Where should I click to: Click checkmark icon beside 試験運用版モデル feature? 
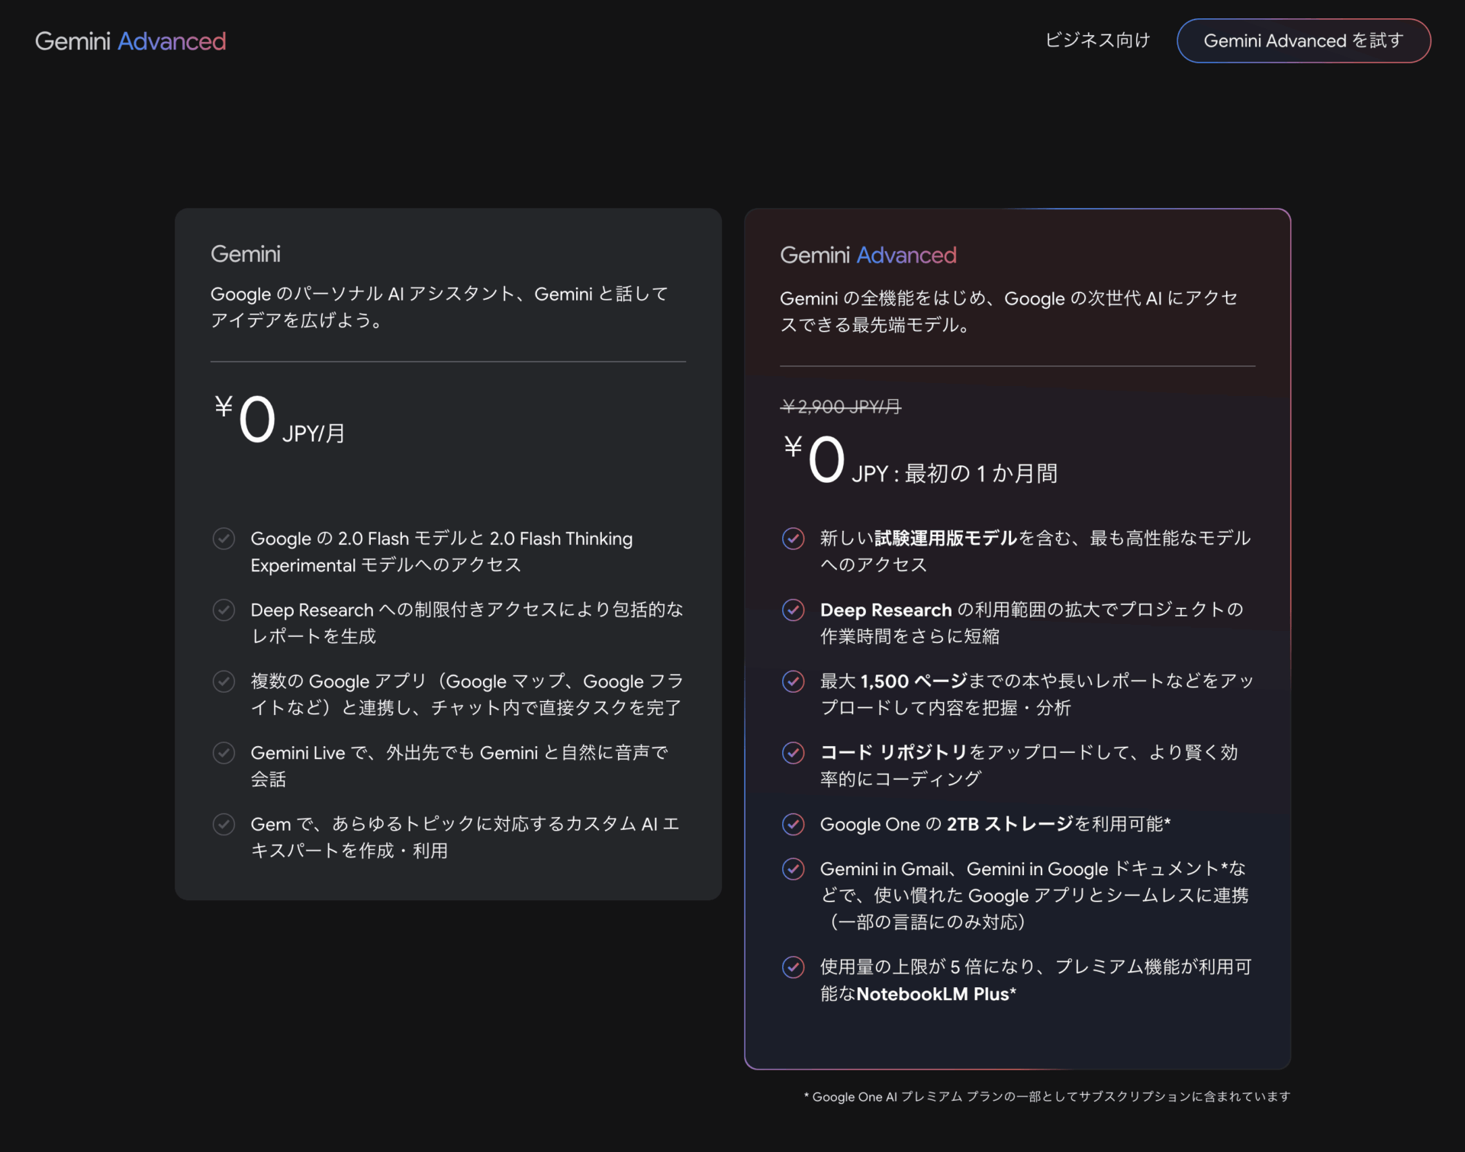[x=793, y=539]
